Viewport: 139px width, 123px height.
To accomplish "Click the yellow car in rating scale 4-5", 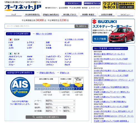I will (x=66, y=84).
